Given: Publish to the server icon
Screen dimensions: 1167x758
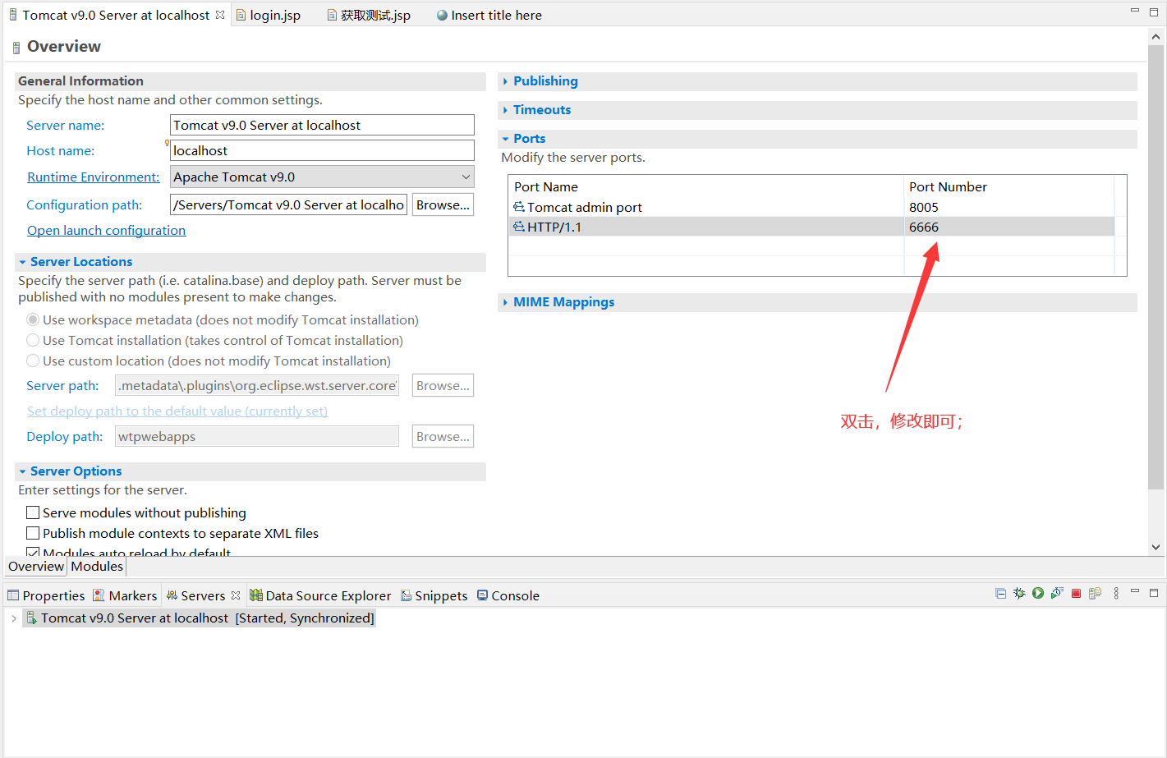Looking at the screenshot, I should pos(1095,594).
